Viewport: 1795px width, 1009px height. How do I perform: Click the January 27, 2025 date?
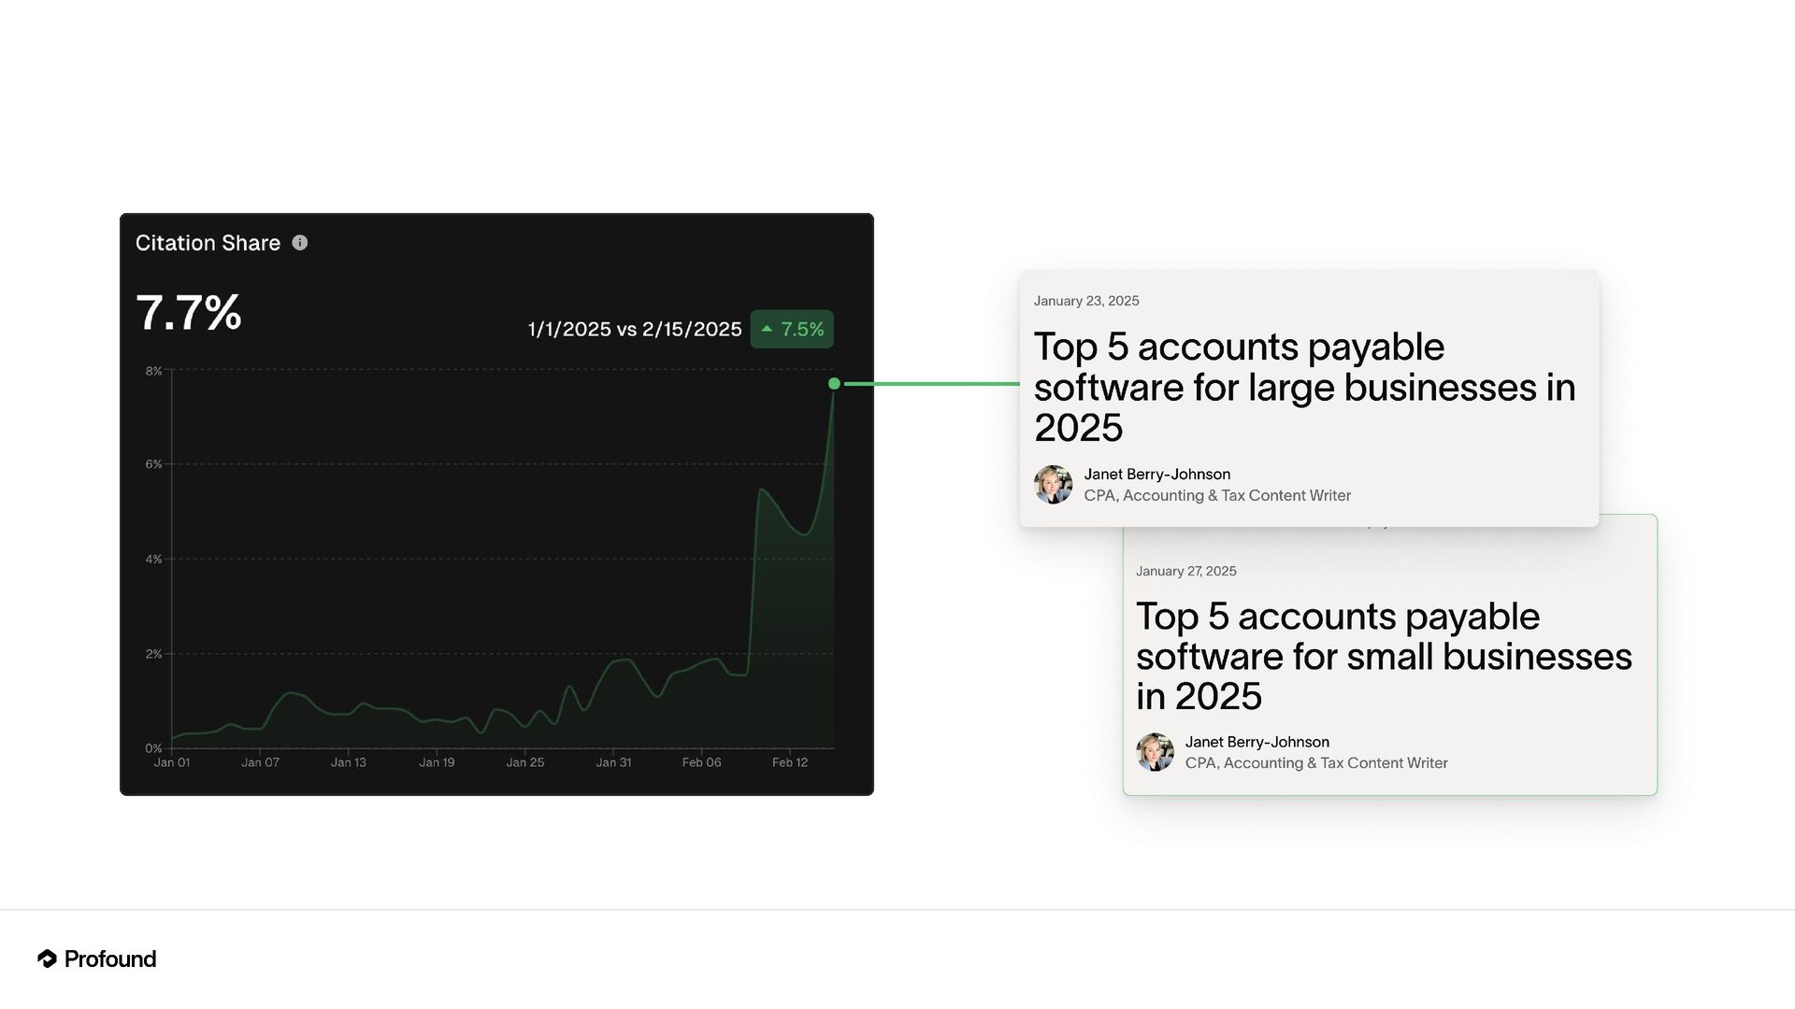[x=1185, y=571]
